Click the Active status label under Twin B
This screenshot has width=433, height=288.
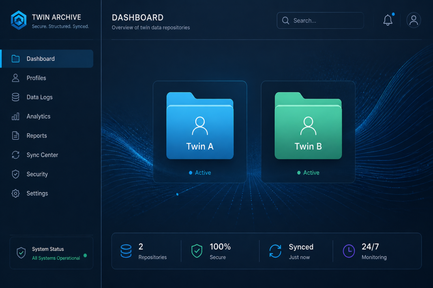(x=311, y=173)
